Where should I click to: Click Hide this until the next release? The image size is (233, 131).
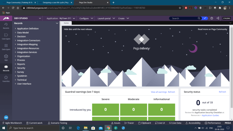click(x=78, y=29)
